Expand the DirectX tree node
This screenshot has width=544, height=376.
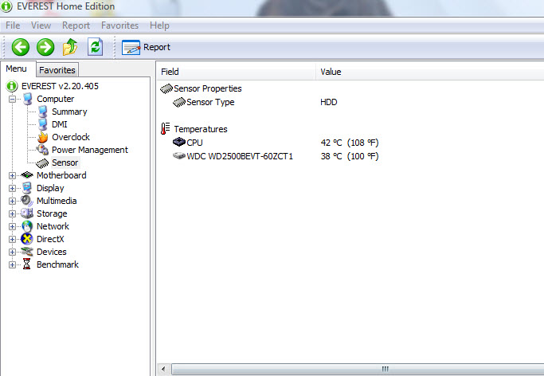(x=12, y=239)
